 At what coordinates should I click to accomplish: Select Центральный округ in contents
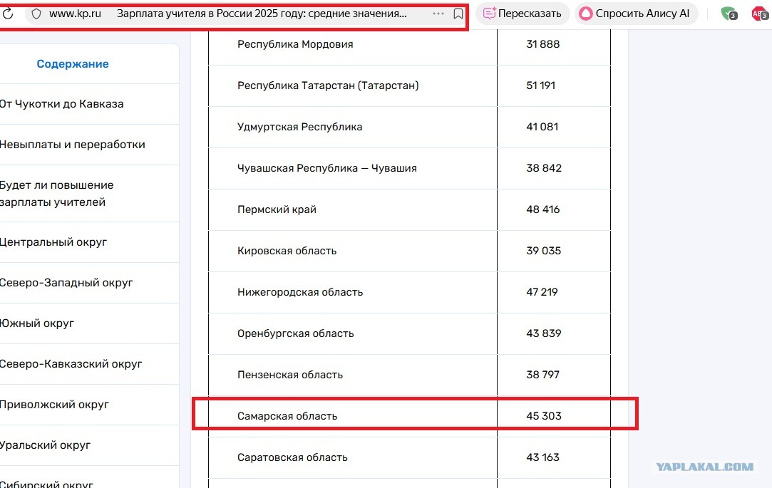[53, 242]
